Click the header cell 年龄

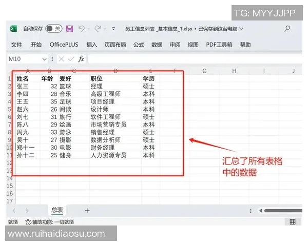(x=49, y=78)
